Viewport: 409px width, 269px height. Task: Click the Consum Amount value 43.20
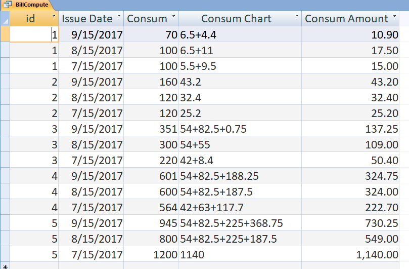pyautogui.click(x=350, y=81)
